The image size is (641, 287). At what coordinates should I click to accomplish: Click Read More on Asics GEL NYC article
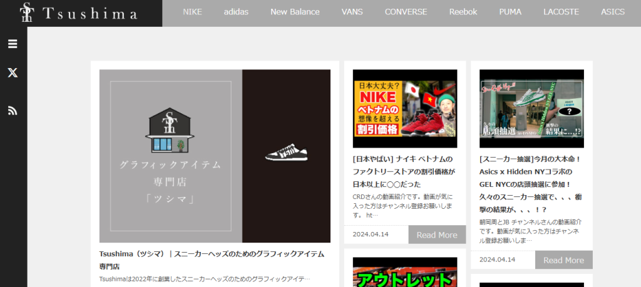[563, 260]
